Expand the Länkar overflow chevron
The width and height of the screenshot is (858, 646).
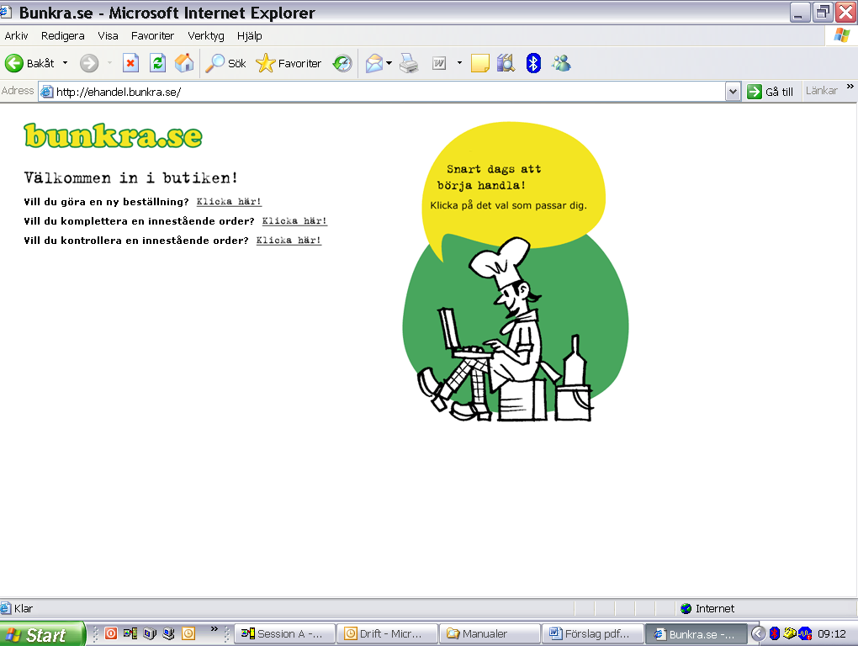850,87
